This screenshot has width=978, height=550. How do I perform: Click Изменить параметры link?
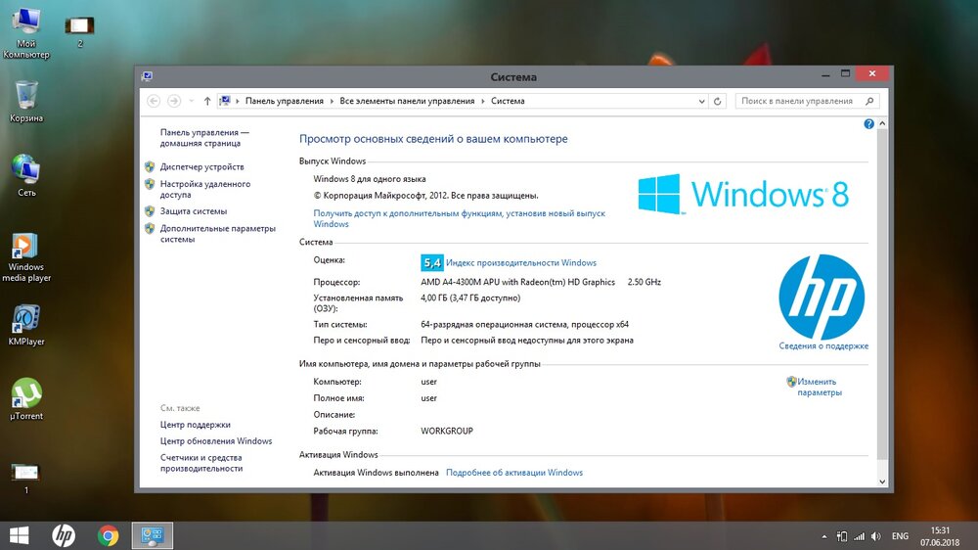819,388
